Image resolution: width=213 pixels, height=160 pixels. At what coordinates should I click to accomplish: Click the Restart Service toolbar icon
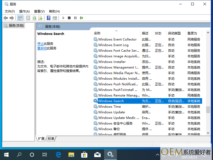(x=81, y=18)
